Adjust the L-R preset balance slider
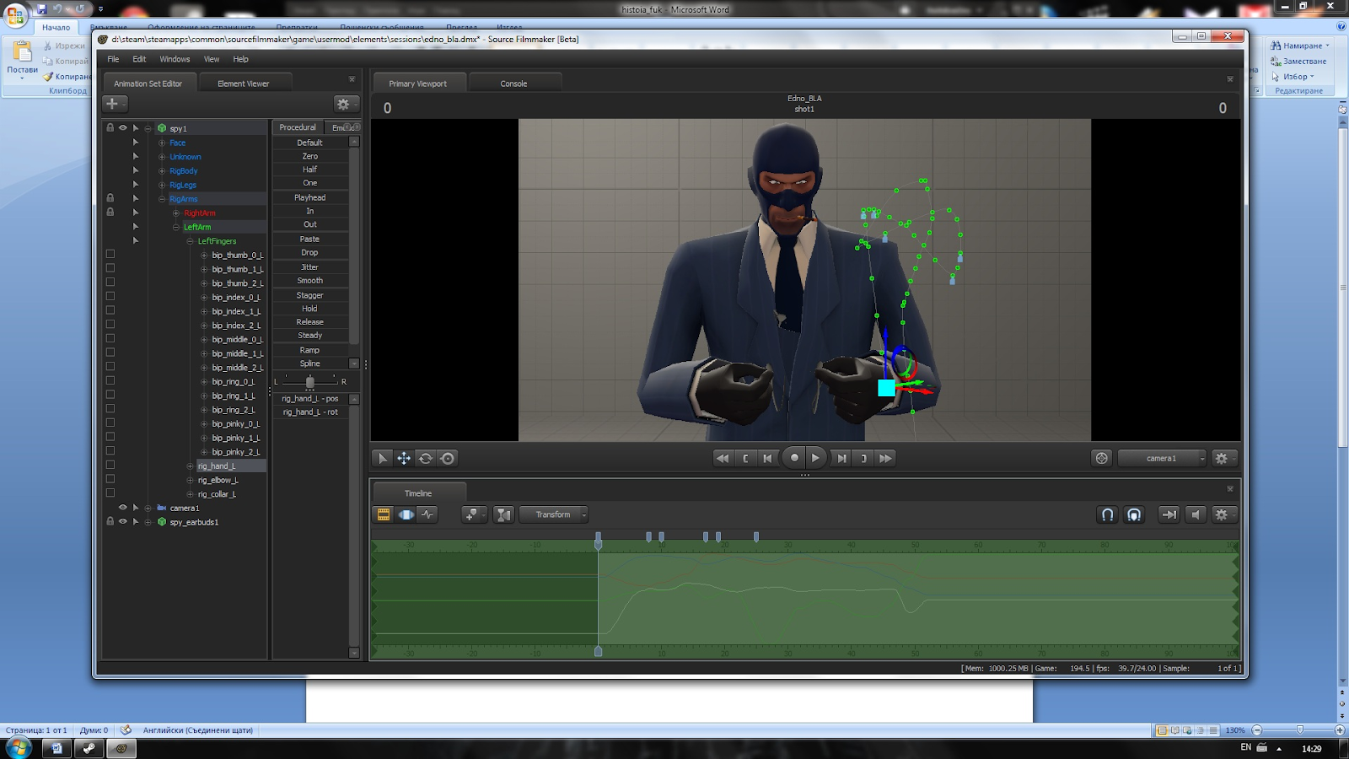The width and height of the screenshot is (1349, 759). click(x=309, y=382)
